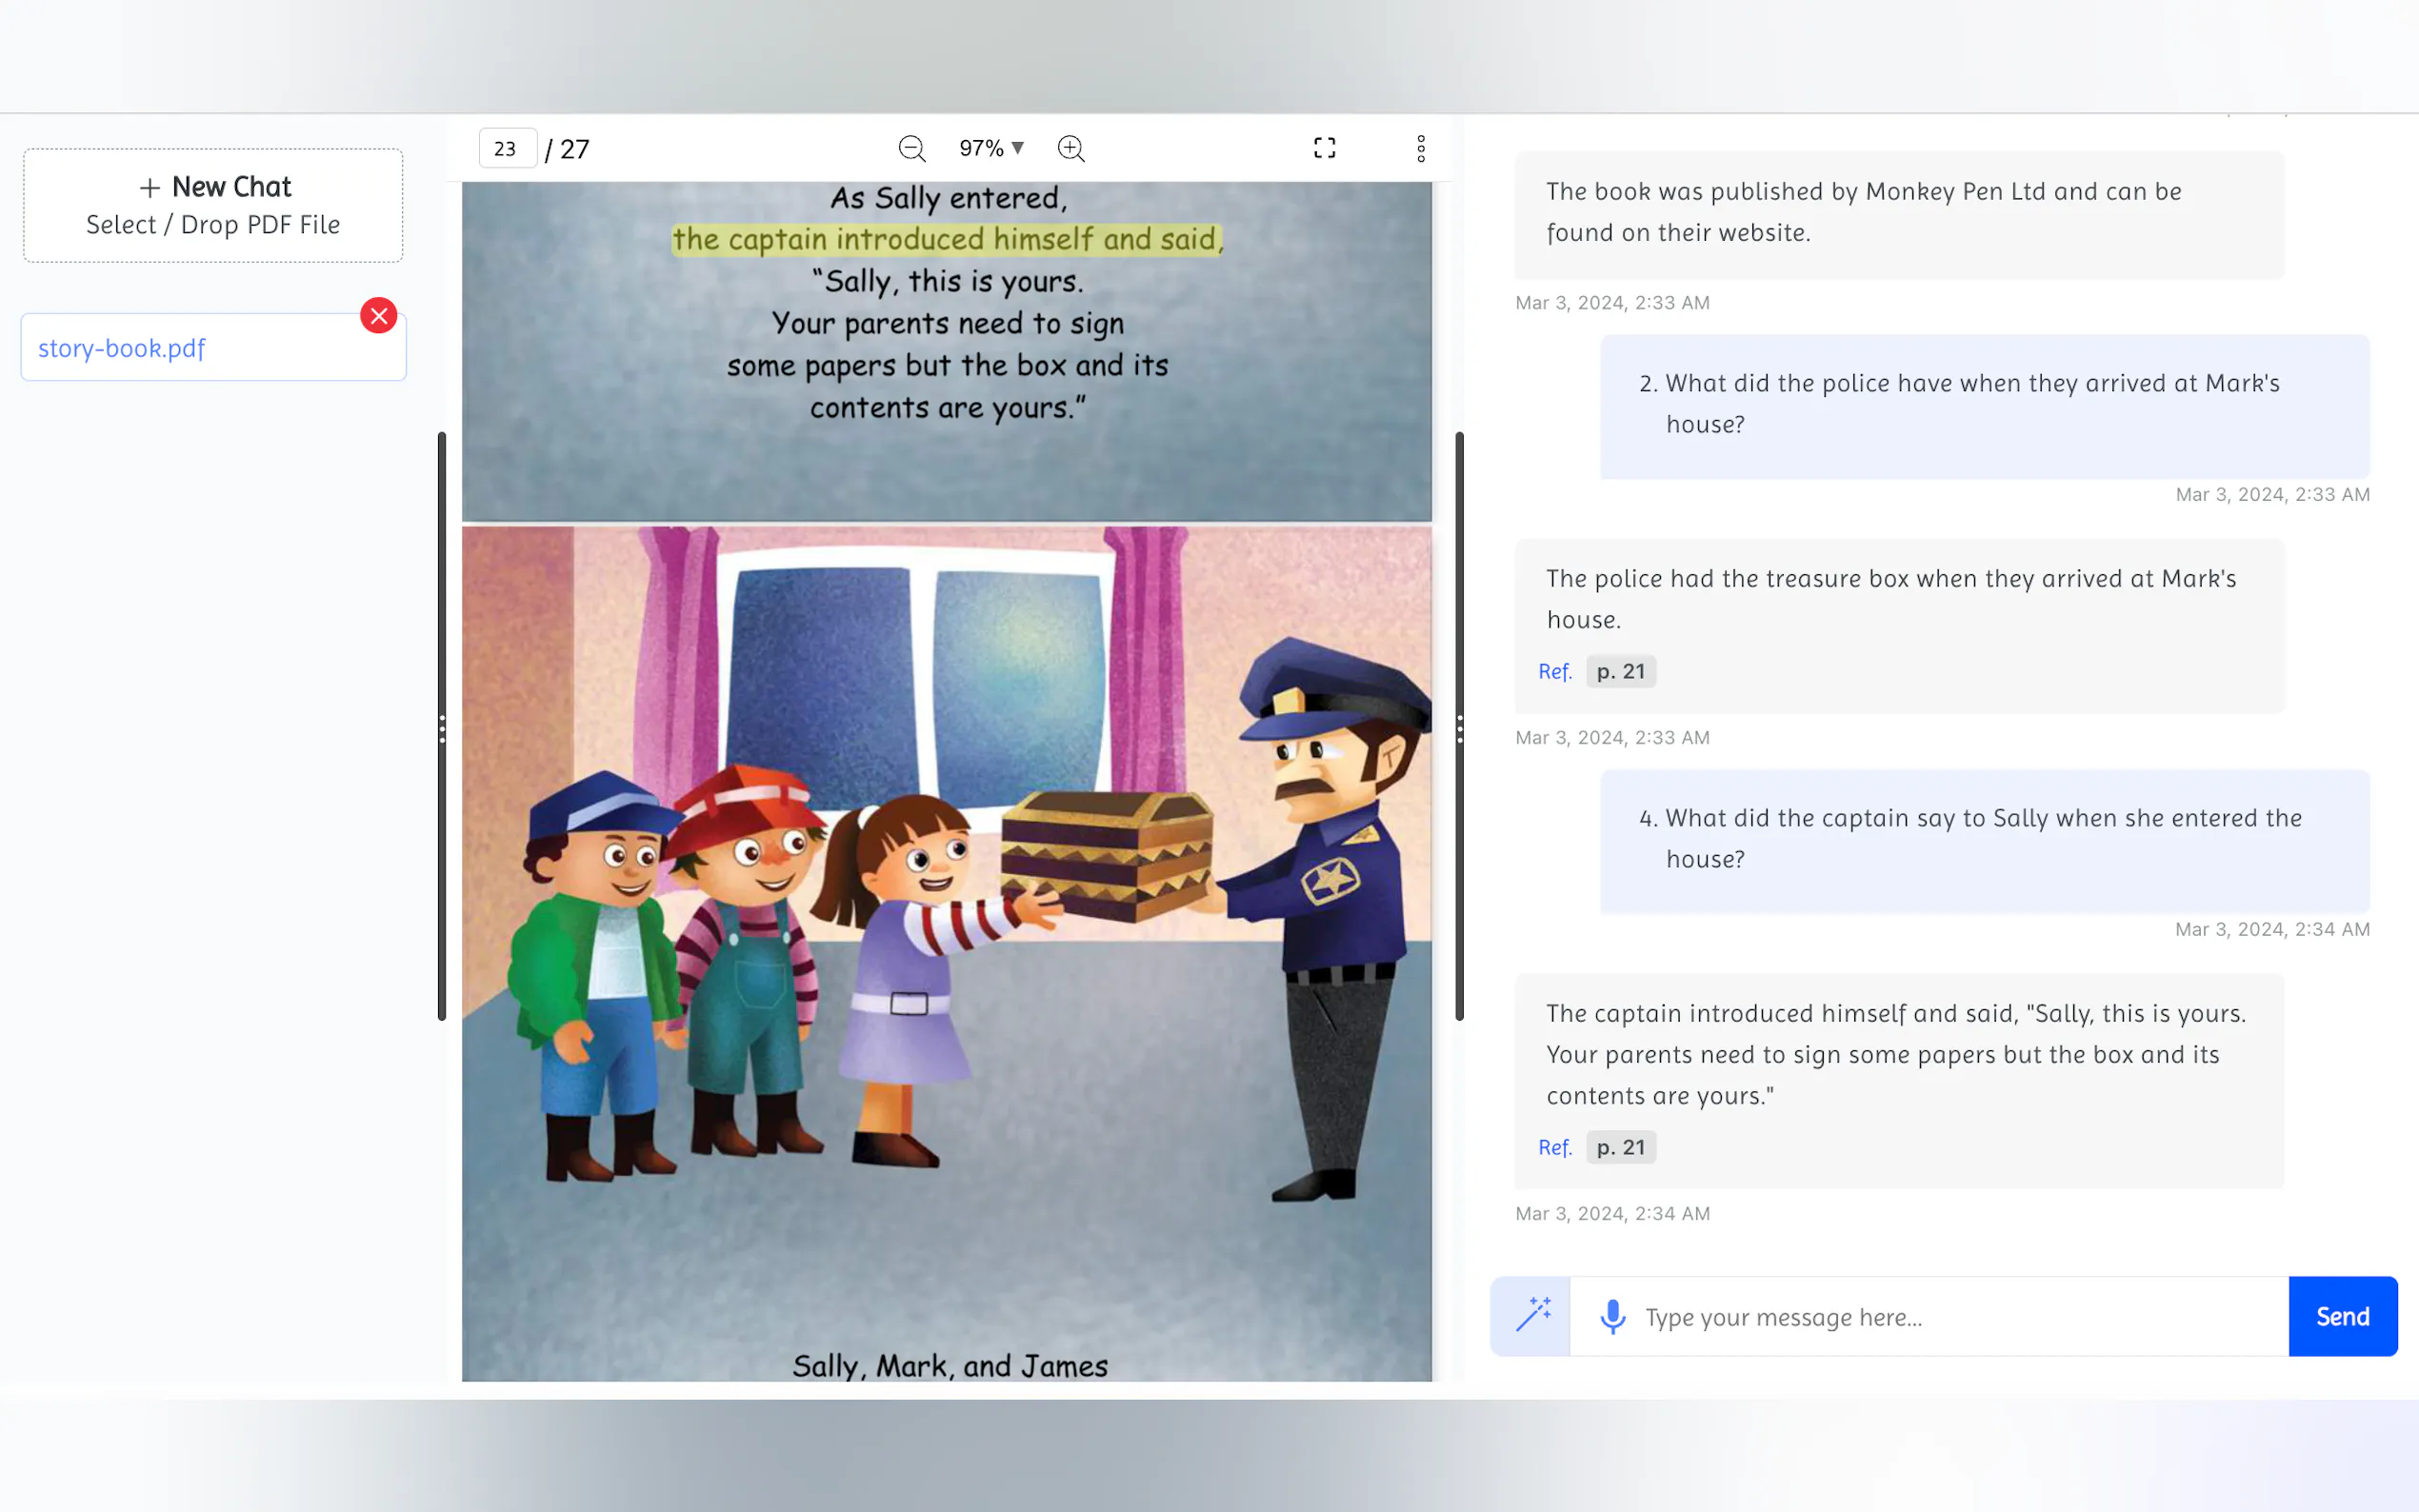
Task: Click the Ref. link under treasure box answer
Action: click(x=1554, y=672)
